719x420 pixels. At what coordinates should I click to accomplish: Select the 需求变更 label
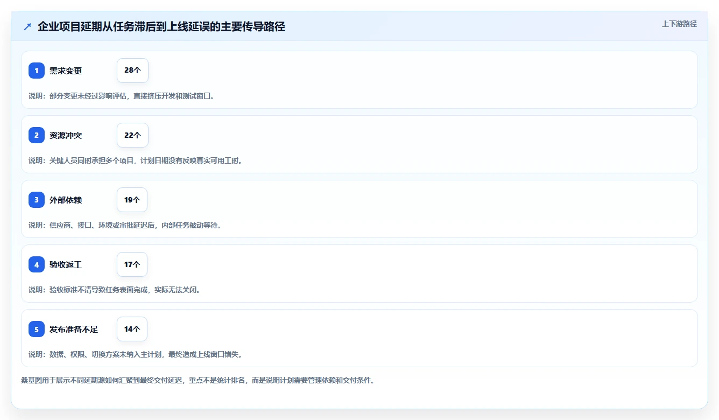[x=66, y=71]
